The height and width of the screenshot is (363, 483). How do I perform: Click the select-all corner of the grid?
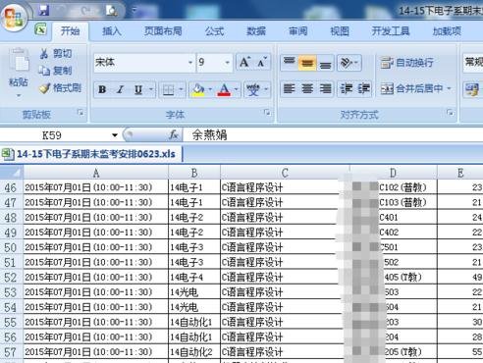coord(12,172)
